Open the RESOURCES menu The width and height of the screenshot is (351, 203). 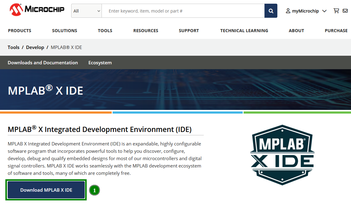coord(146,31)
